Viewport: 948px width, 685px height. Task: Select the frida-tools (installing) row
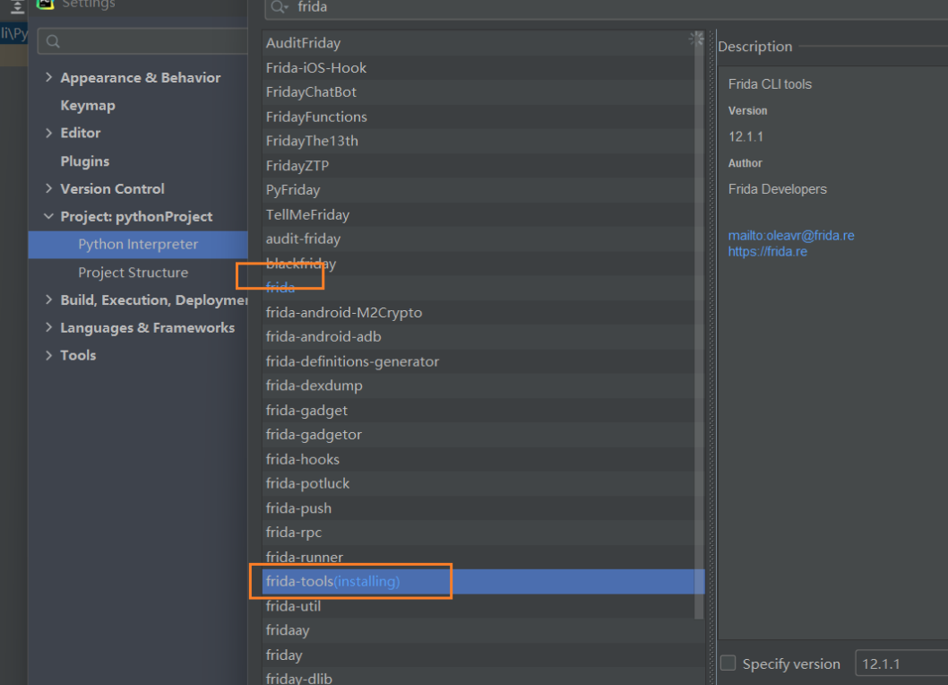[x=484, y=582]
